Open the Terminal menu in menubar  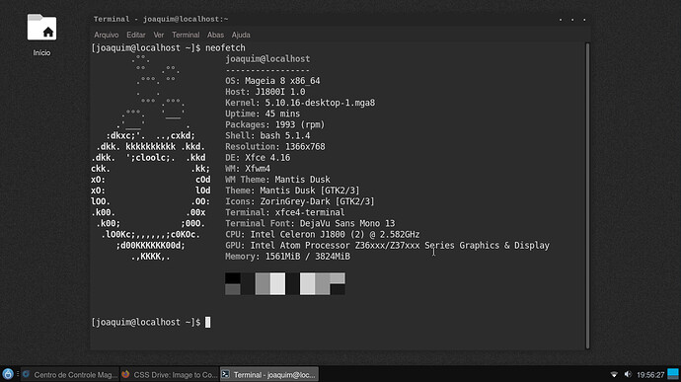click(x=186, y=35)
